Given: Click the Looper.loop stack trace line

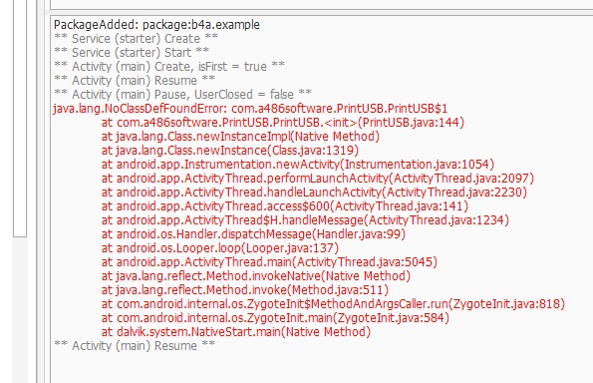Looking at the screenshot, I should pyautogui.click(x=219, y=248).
